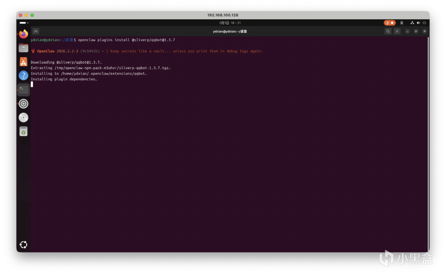The width and height of the screenshot is (446, 274).
Task: Open the Activities overview indicator
Action: point(24,23)
